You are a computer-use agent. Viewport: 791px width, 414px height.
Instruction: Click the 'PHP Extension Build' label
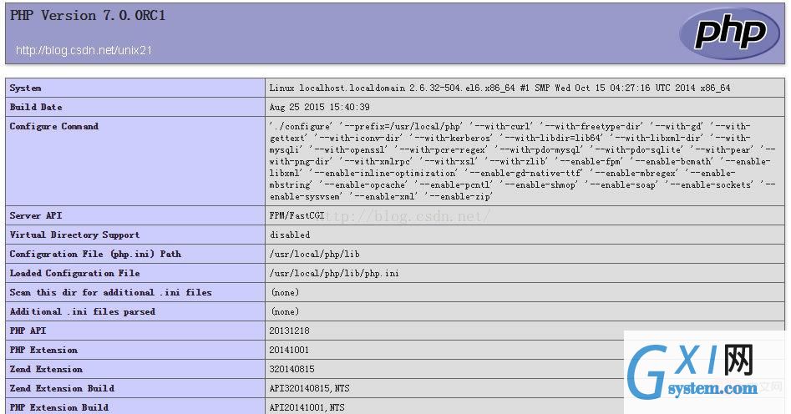pos(59,407)
